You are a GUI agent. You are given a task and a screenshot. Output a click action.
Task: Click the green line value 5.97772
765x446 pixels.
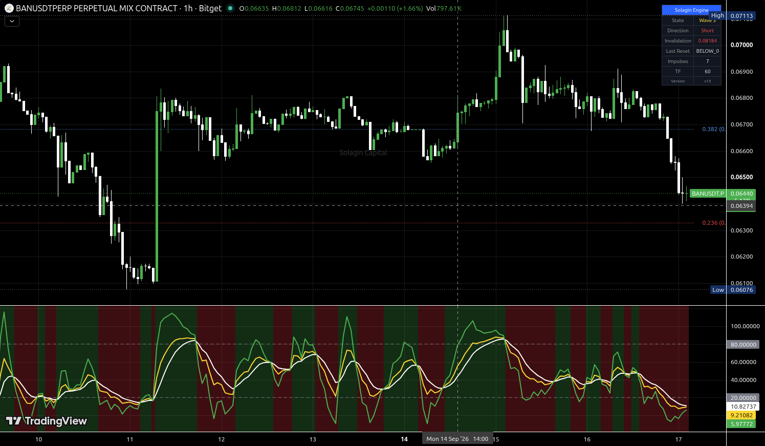(x=741, y=424)
